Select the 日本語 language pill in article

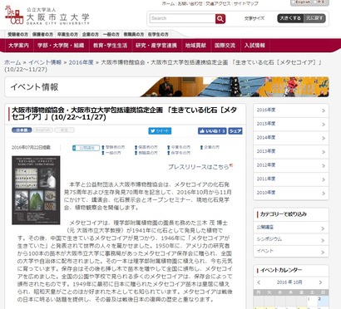(22, 130)
